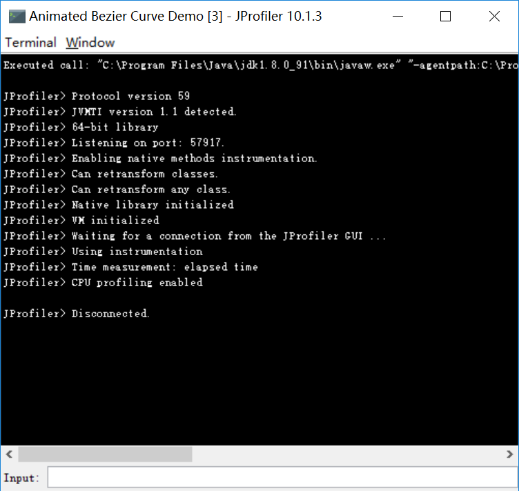The height and width of the screenshot is (491, 519).
Task: Click the horizontal scrollbar right arrow
Action: click(x=510, y=454)
